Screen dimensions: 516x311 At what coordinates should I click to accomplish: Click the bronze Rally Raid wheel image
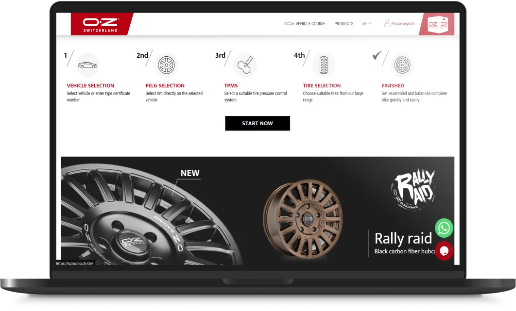[303, 219]
